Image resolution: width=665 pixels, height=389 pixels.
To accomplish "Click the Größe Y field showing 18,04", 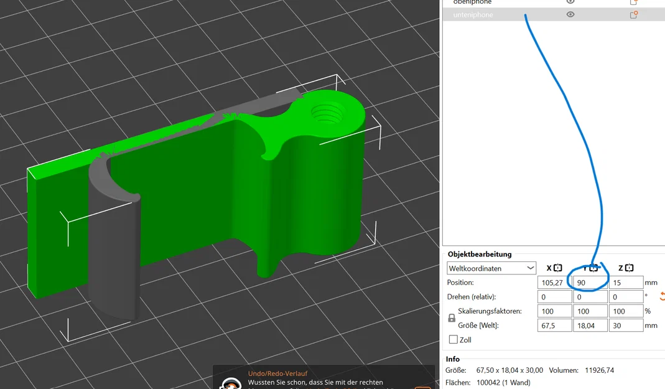I will [x=590, y=326].
